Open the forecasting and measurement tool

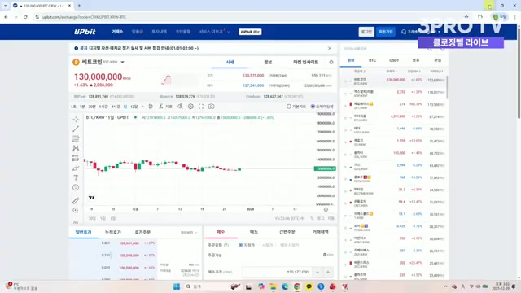76,158
